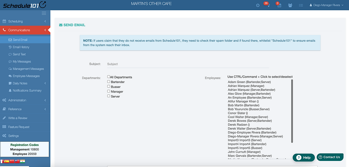This screenshot has width=349, height=167.
Task: Expand the Administration sidebar section
Action: pos(25,100)
